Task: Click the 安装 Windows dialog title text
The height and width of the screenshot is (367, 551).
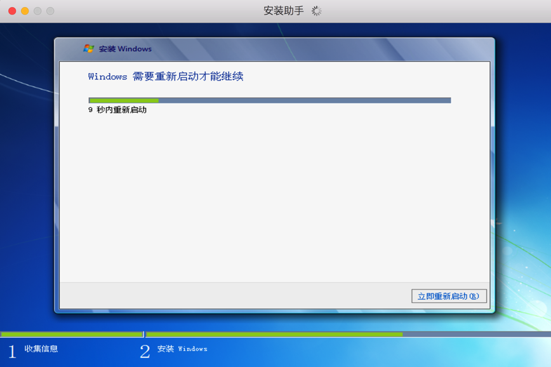Action: point(125,49)
